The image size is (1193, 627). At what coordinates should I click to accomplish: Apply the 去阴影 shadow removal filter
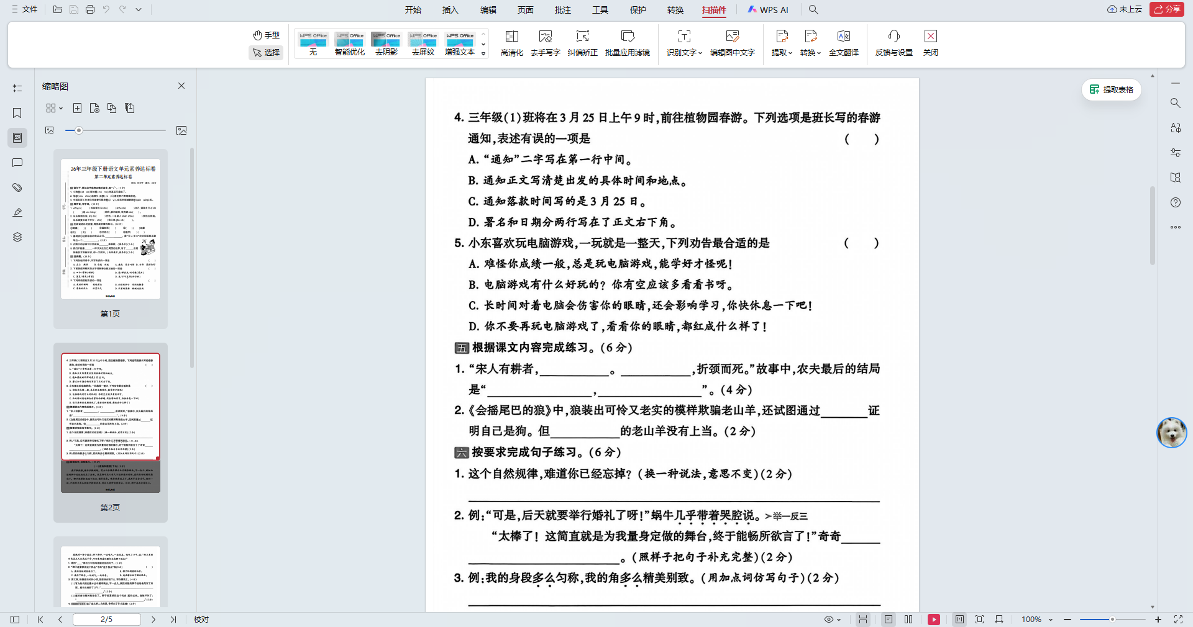coord(386,43)
